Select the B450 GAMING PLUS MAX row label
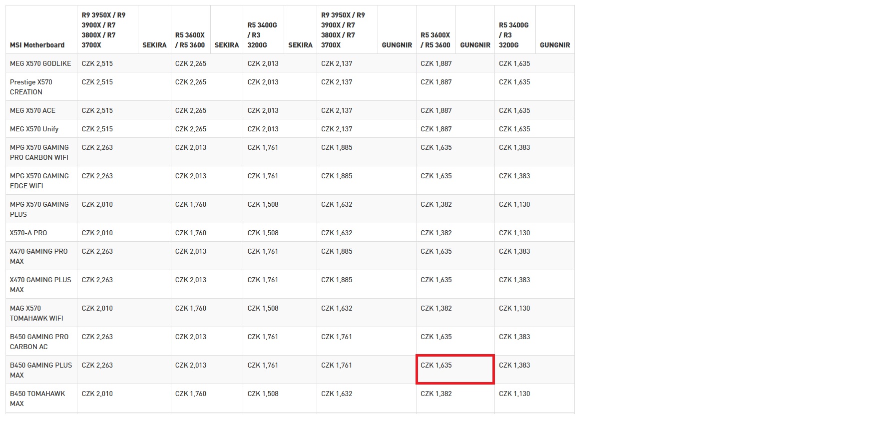869x431 pixels. [41, 370]
